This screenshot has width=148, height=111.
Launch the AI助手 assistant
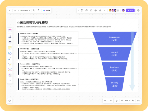(x=47, y=10)
